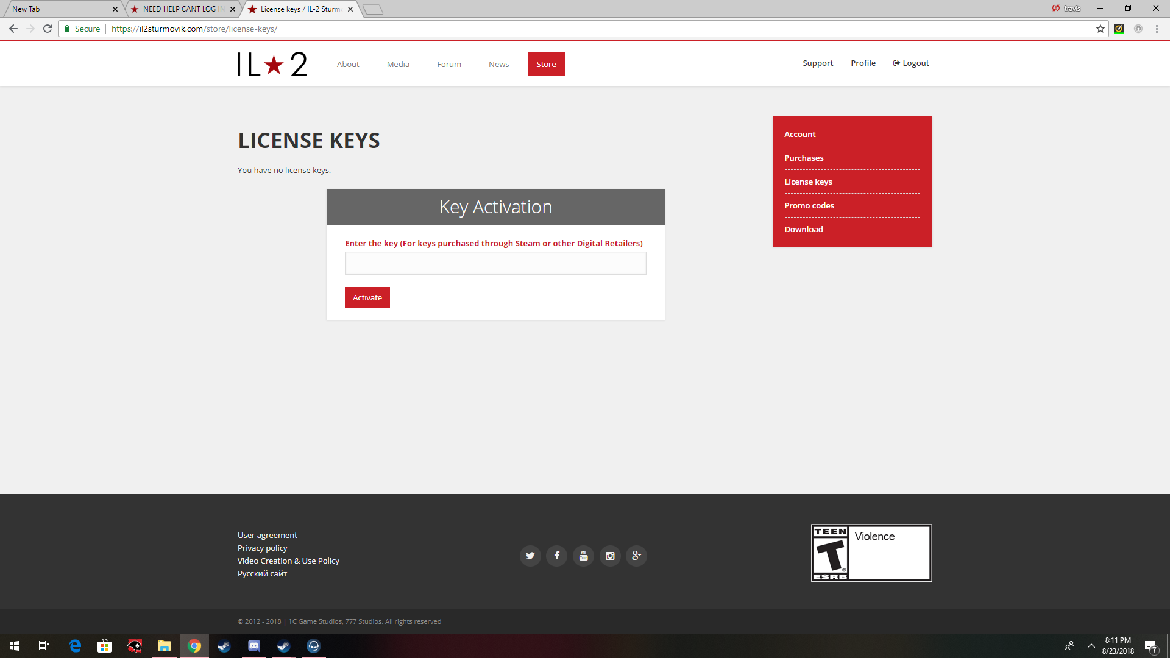The height and width of the screenshot is (658, 1170).
Task: Open the Forum menu item
Action: point(449,64)
